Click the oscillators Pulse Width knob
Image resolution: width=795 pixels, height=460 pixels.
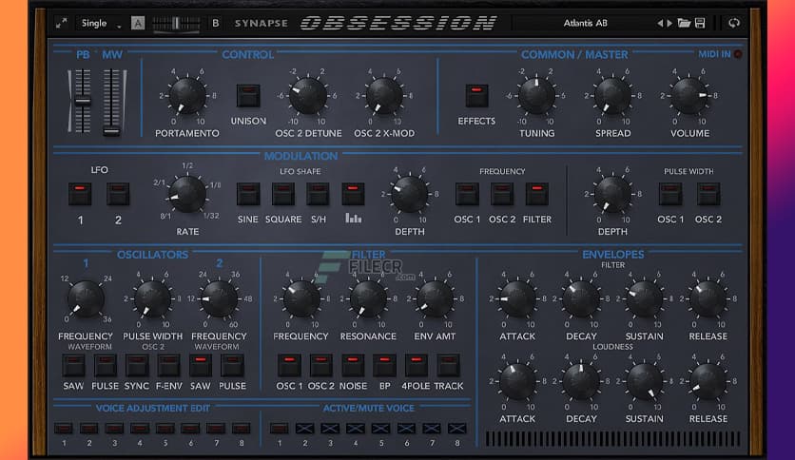point(152,298)
